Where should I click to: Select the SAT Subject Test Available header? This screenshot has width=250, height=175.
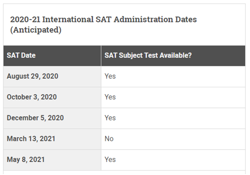point(173,55)
